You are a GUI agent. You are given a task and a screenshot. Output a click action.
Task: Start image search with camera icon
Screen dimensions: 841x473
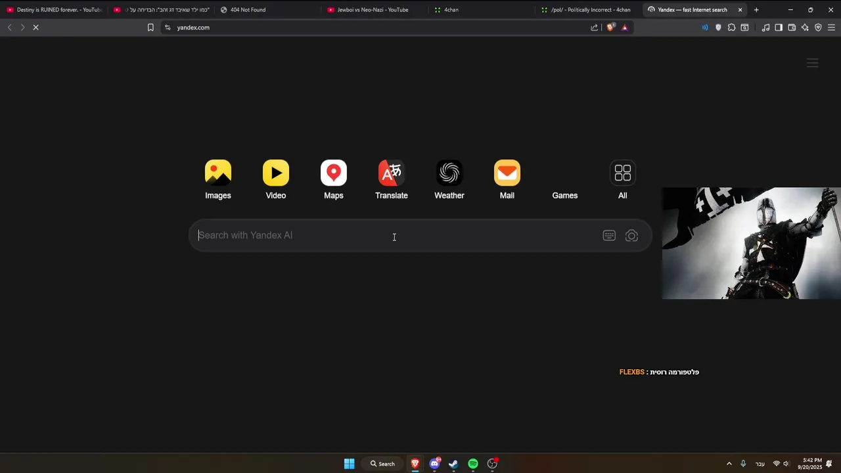point(631,236)
